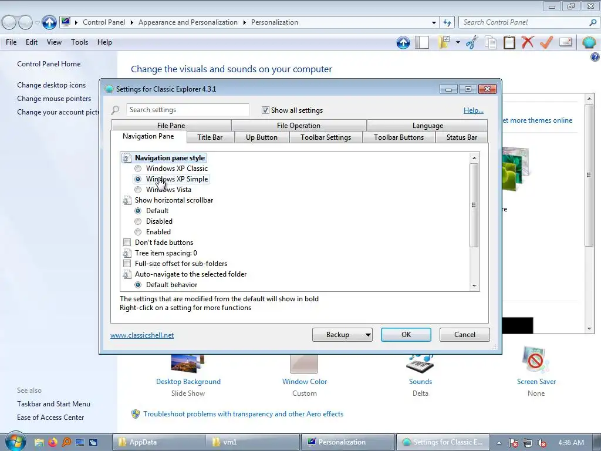Show hidden tray icons arrow
Viewport: 601px width, 451px height.
tap(499, 443)
